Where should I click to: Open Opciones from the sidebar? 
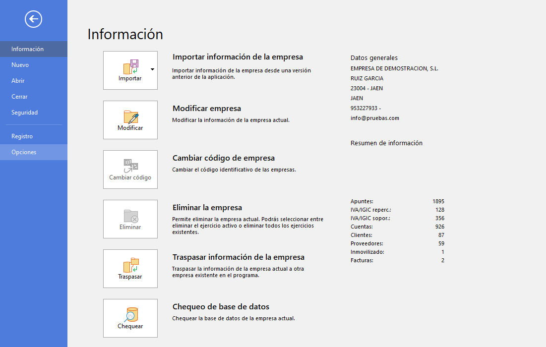(x=24, y=152)
